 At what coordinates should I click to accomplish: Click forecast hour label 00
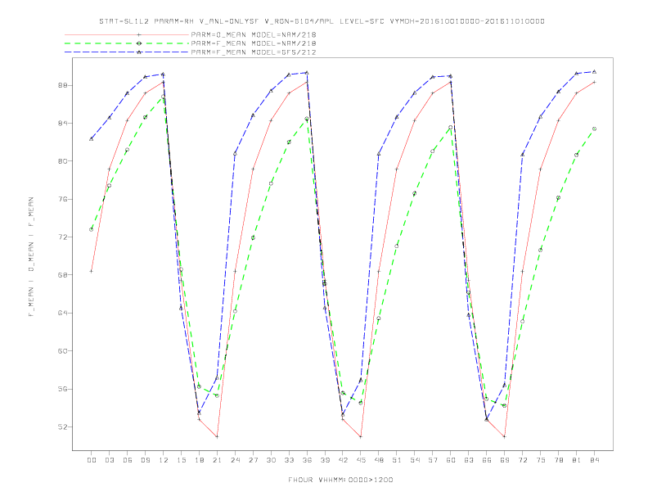coord(92,460)
